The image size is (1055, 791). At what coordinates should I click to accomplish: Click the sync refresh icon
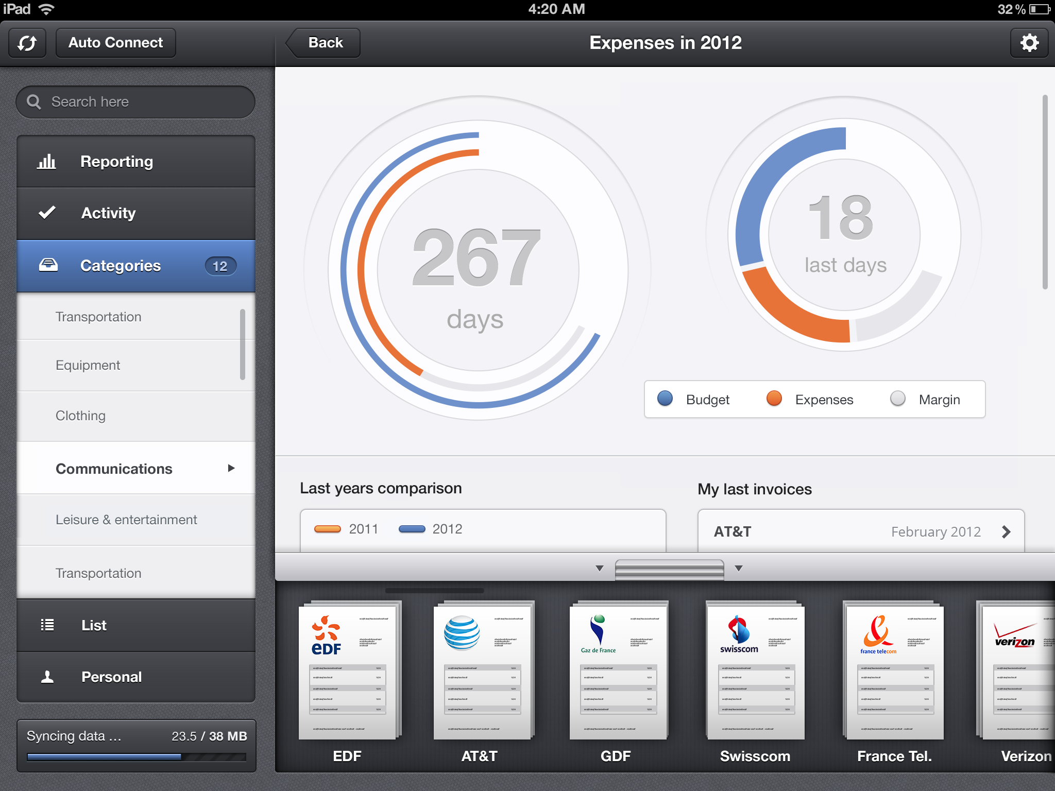click(27, 43)
